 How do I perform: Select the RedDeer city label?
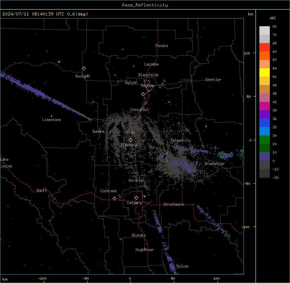(148, 86)
